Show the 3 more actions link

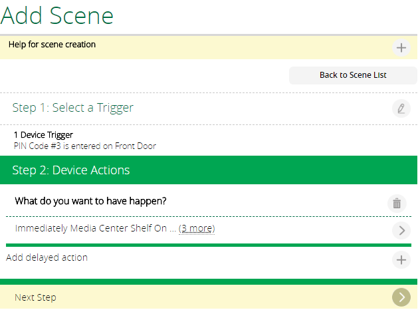pos(197,228)
